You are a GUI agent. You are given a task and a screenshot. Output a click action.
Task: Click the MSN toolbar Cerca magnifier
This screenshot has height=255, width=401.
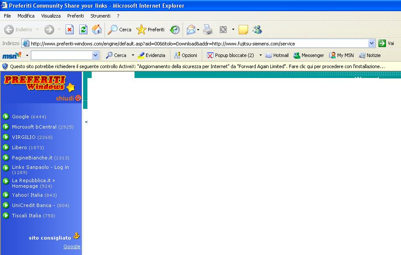116,55
